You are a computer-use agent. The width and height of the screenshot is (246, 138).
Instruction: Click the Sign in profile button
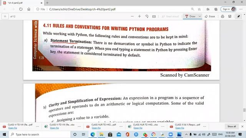coord(228,9)
